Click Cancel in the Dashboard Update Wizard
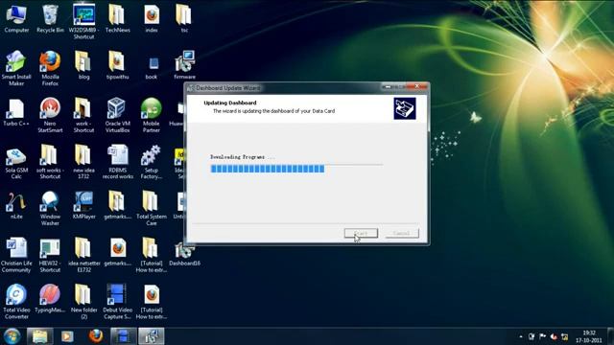The width and height of the screenshot is (614, 345). (x=402, y=233)
